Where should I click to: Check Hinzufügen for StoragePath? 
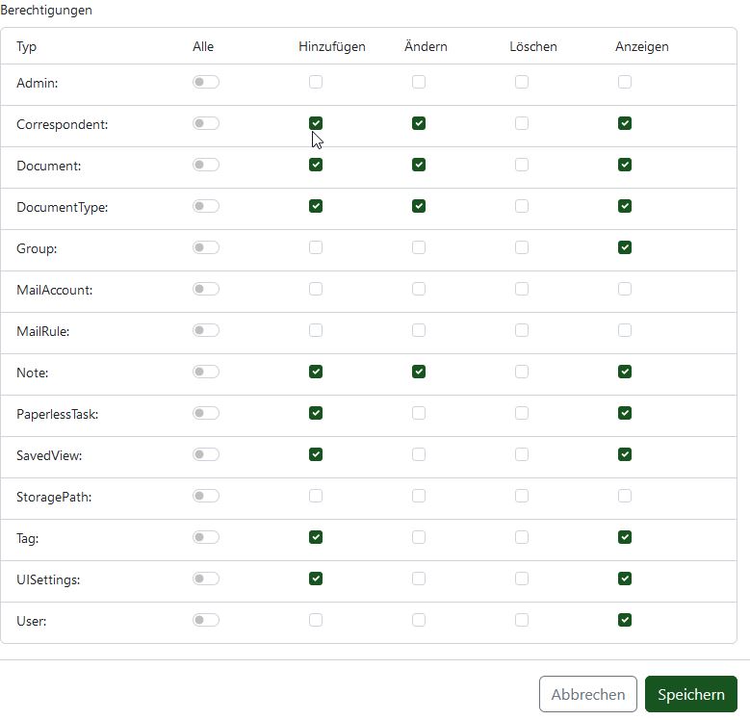(x=316, y=496)
